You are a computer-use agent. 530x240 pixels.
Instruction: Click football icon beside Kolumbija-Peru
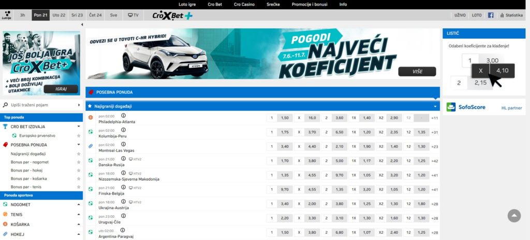pos(91,132)
